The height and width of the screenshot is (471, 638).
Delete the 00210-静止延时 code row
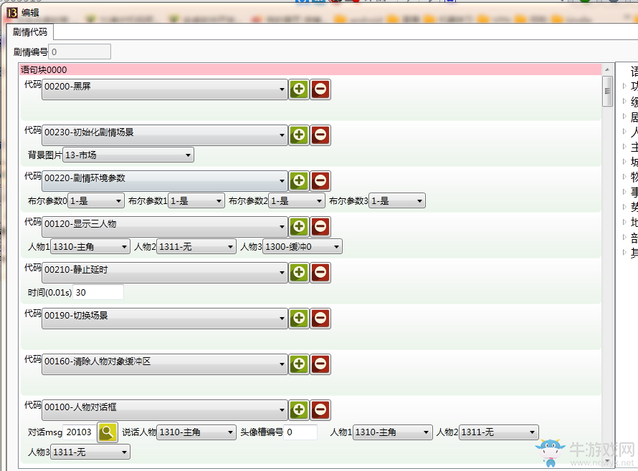(x=320, y=273)
